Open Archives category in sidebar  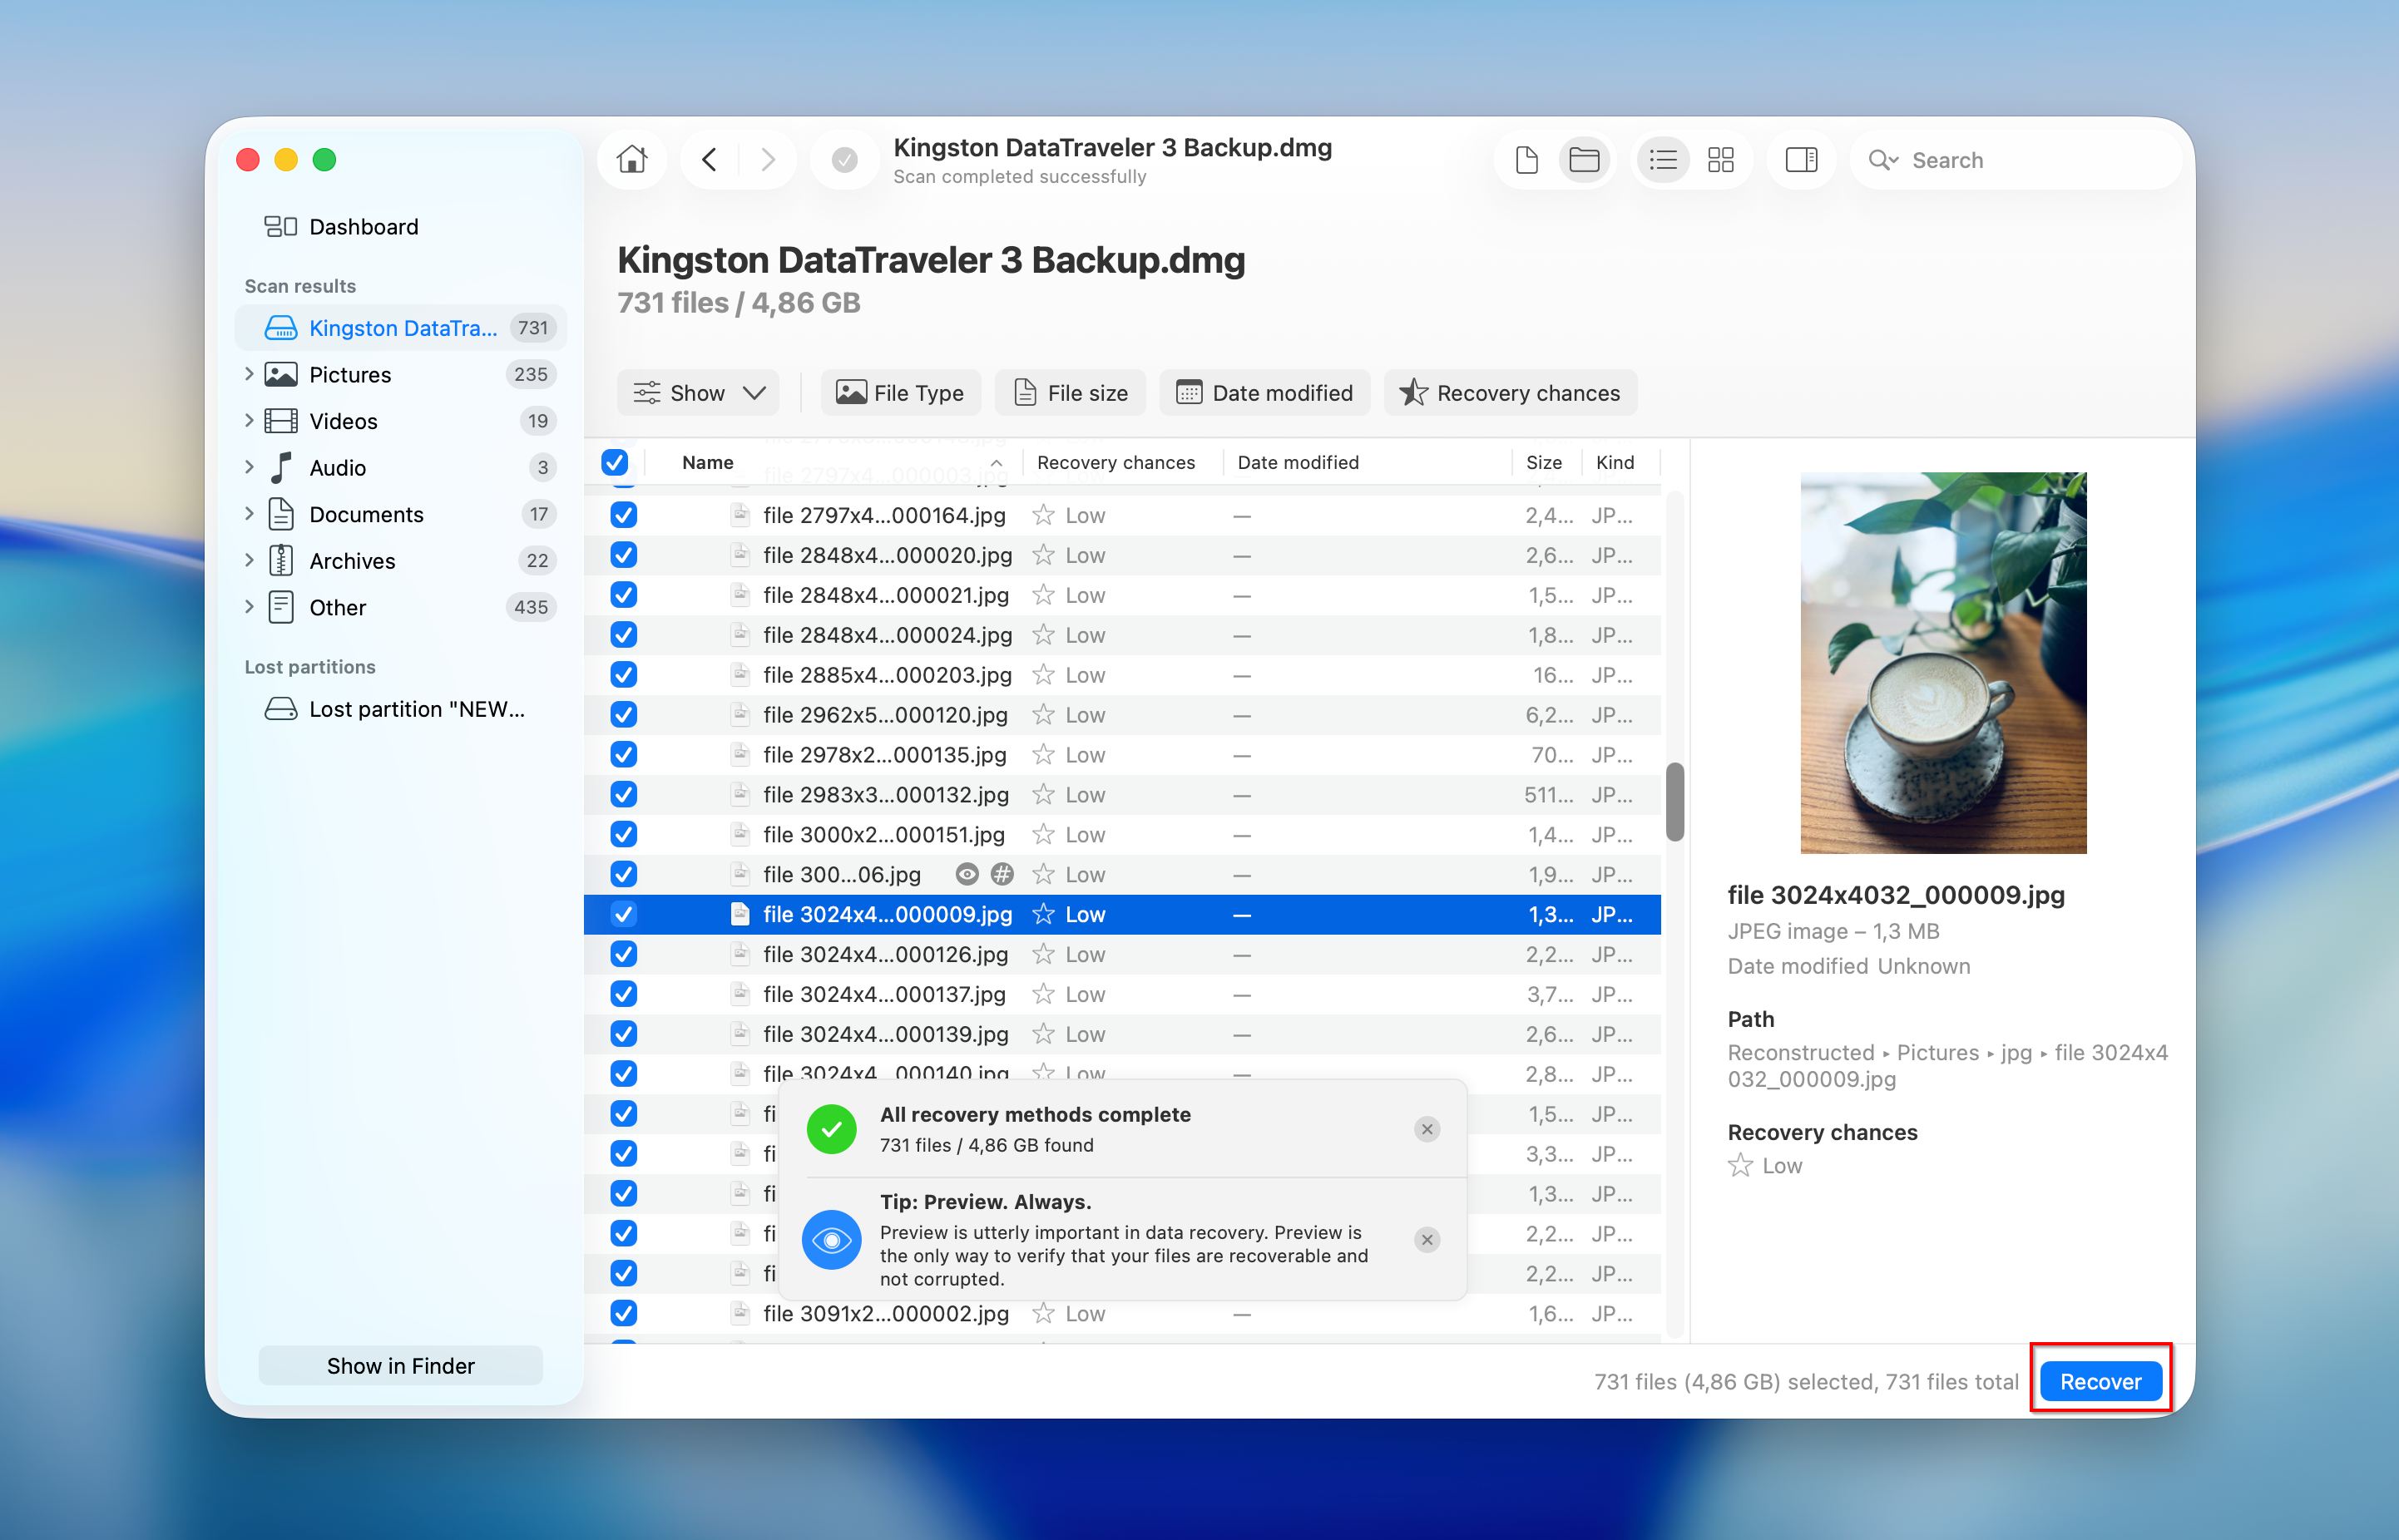pos(400,561)
